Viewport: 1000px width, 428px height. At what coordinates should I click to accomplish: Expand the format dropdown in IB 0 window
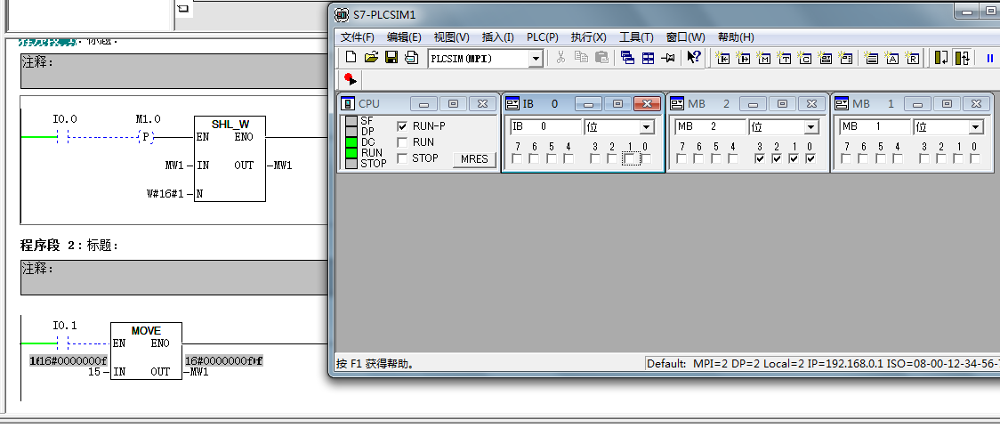647,127
